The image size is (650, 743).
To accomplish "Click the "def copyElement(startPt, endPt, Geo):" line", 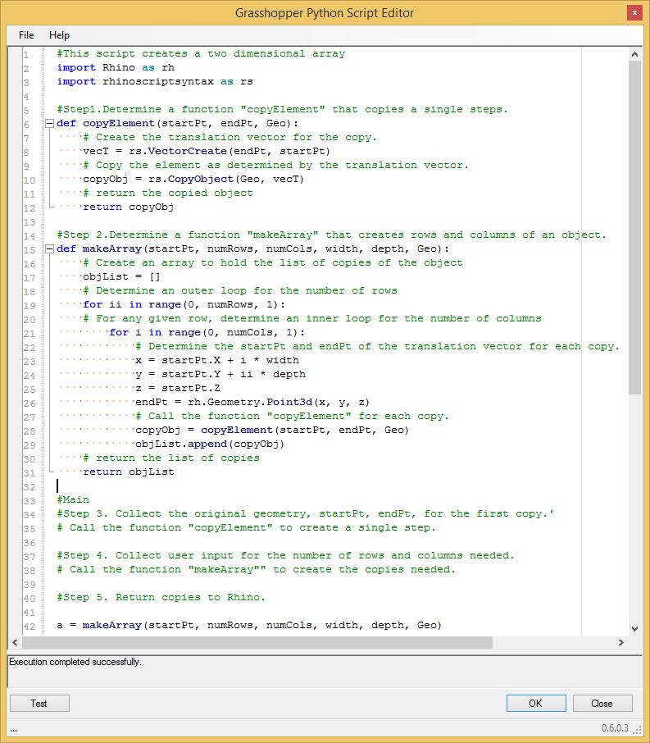I will pos(178,124).
